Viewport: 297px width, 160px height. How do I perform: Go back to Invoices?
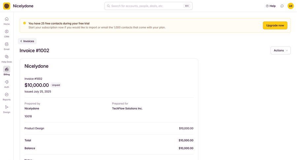point(27,41)
